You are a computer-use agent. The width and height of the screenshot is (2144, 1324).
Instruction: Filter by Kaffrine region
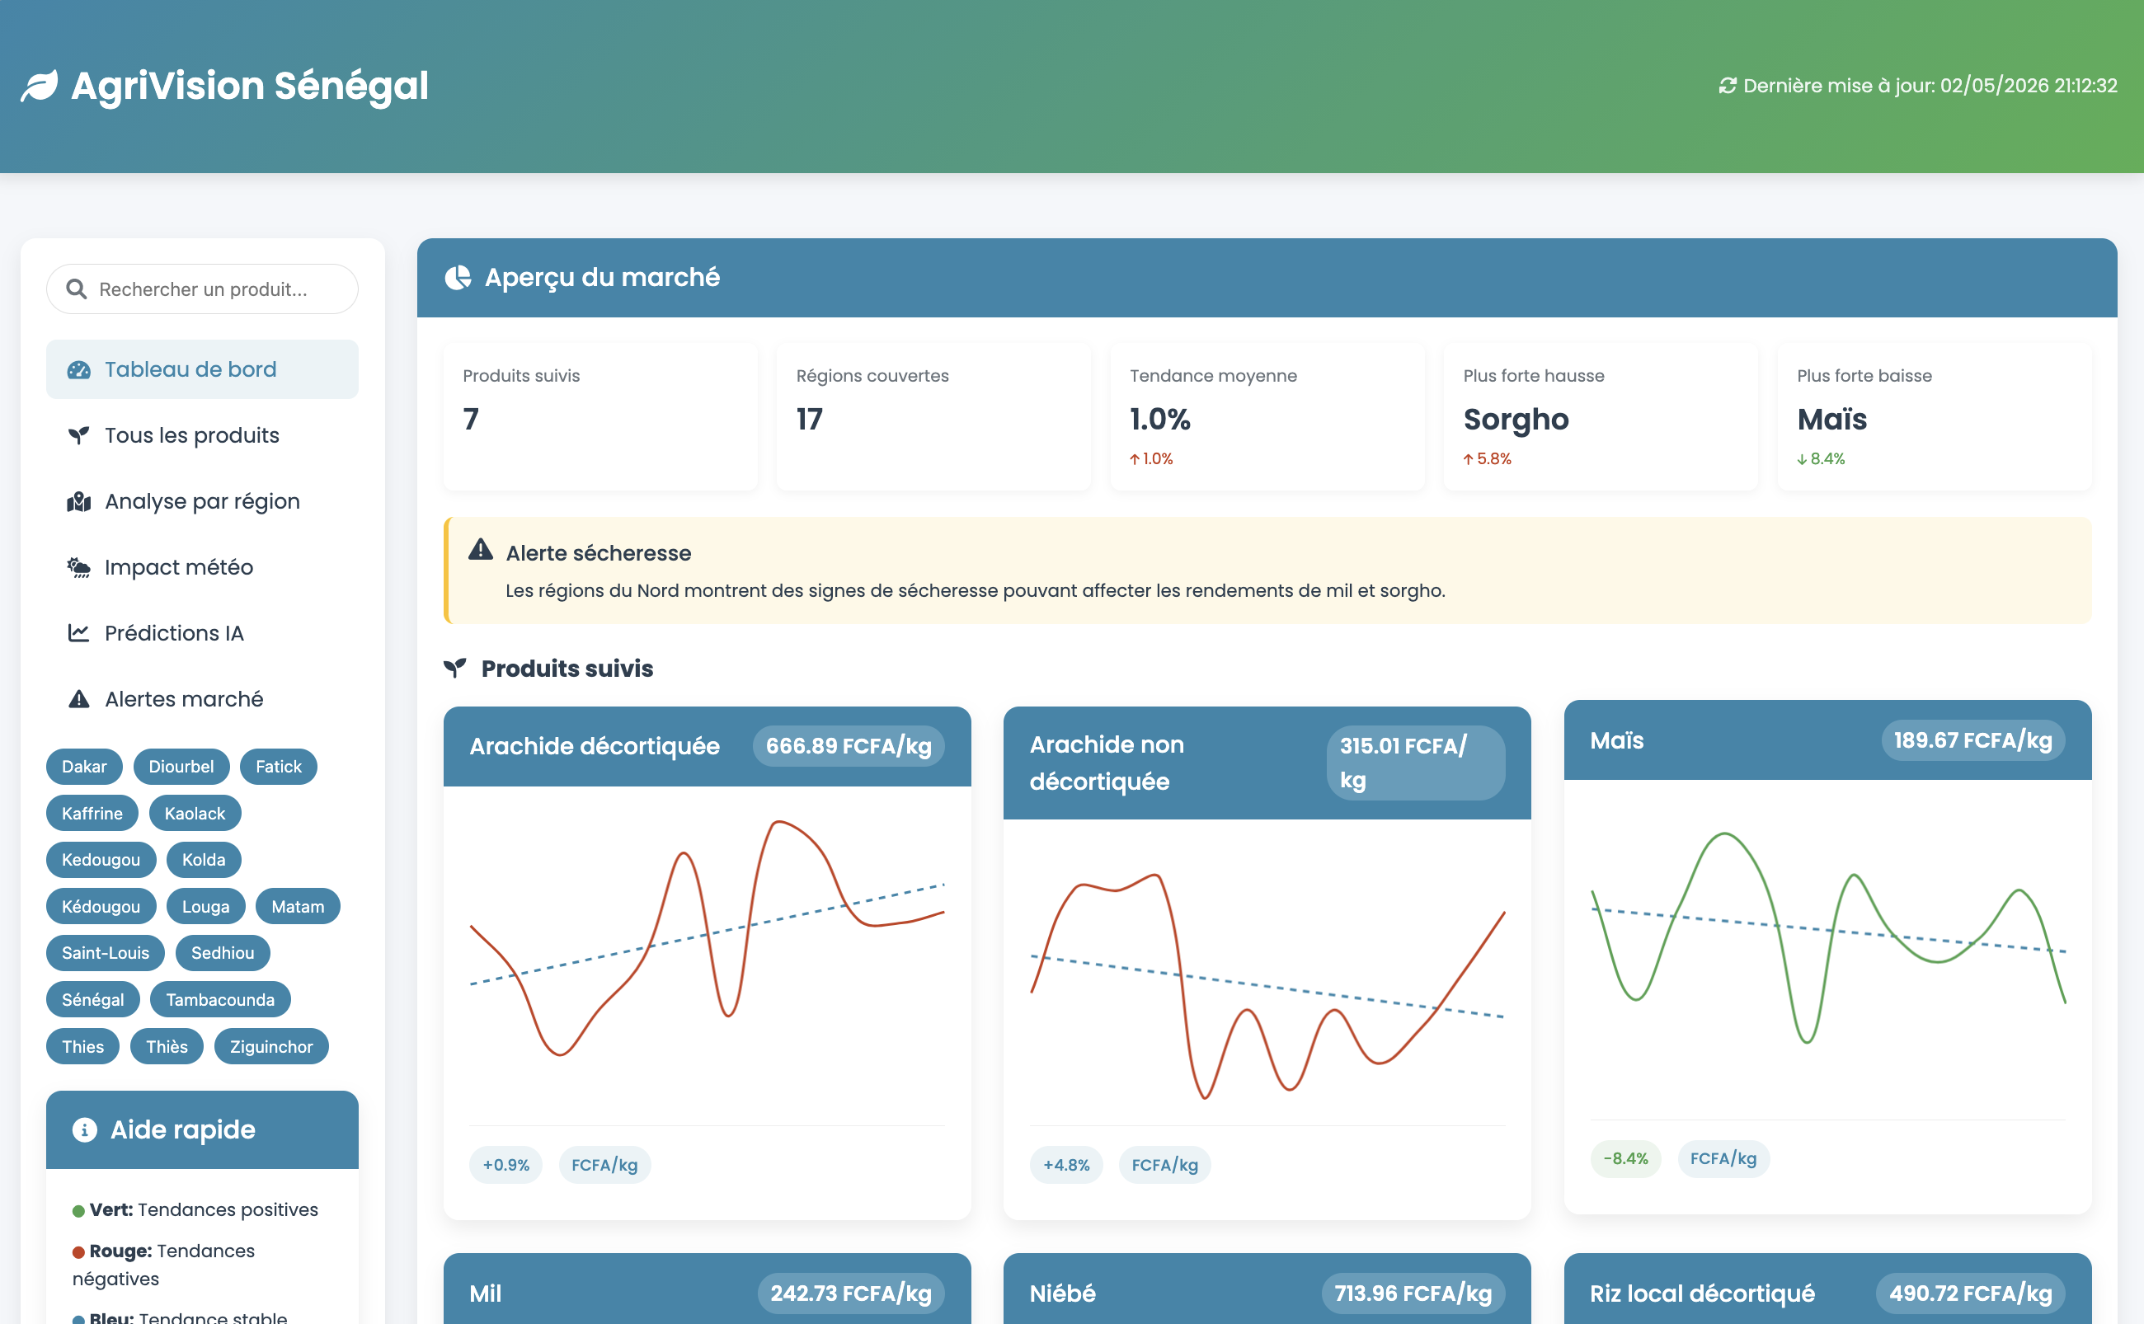pyautogui.click(x=92, y=814)
